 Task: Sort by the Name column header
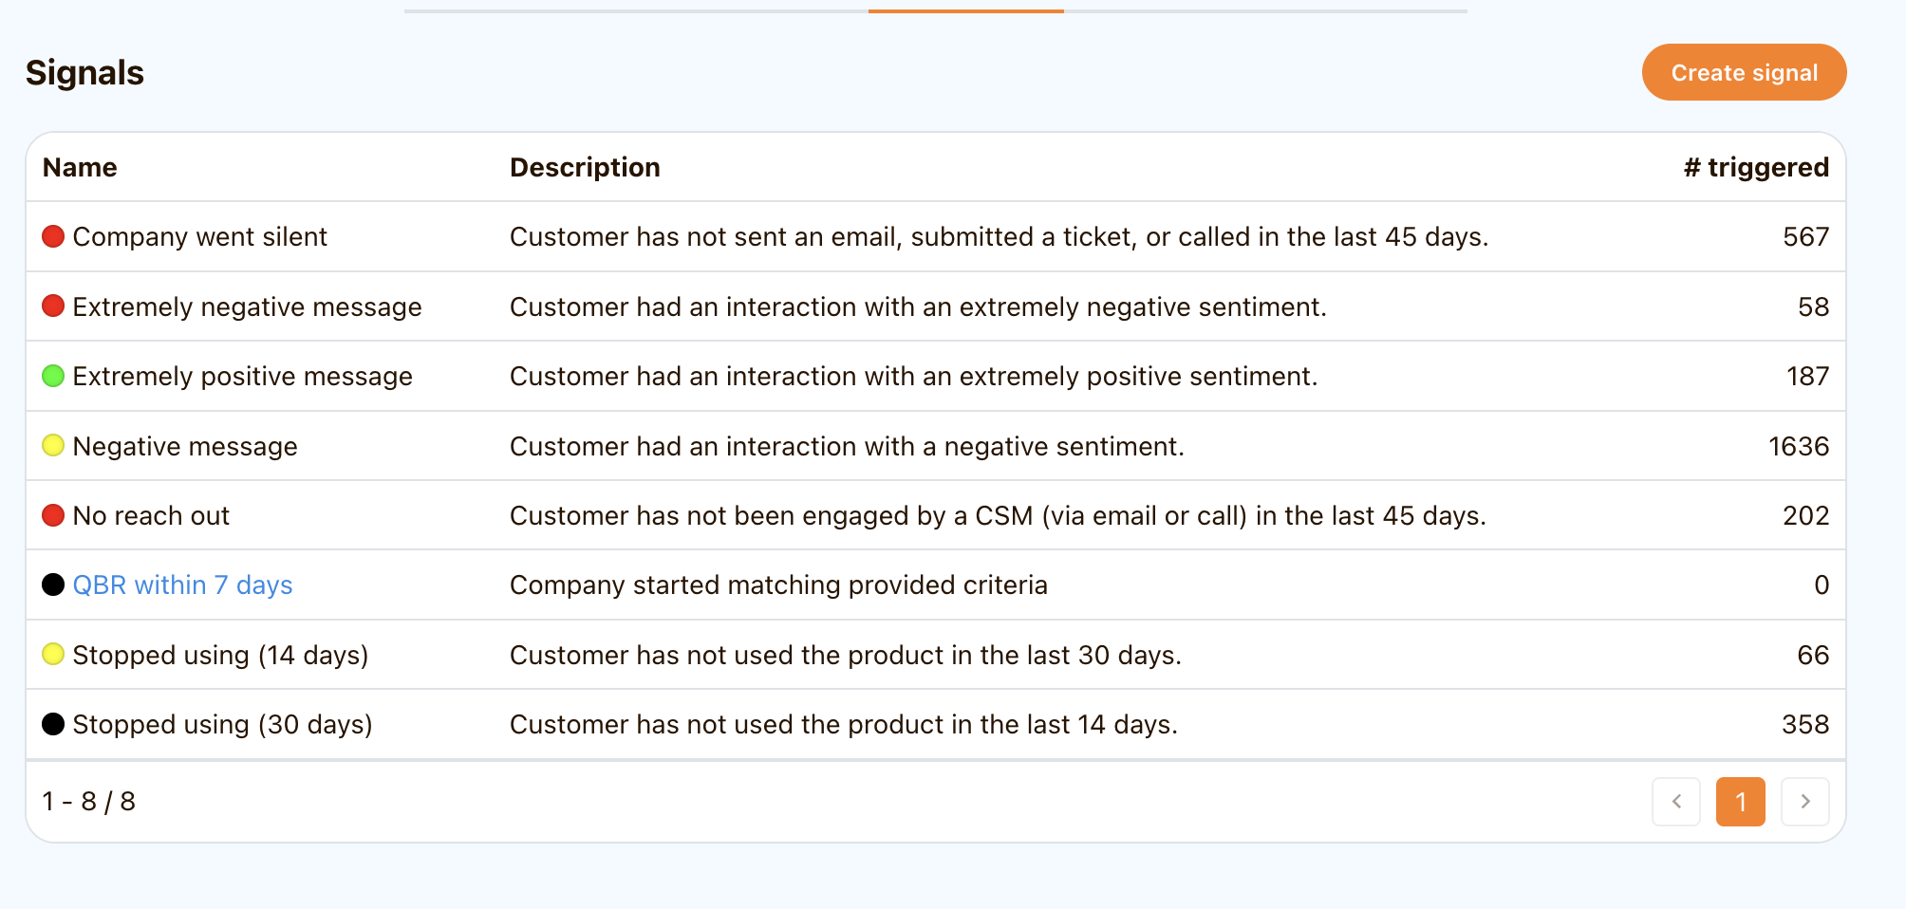[x=80, y=167]
